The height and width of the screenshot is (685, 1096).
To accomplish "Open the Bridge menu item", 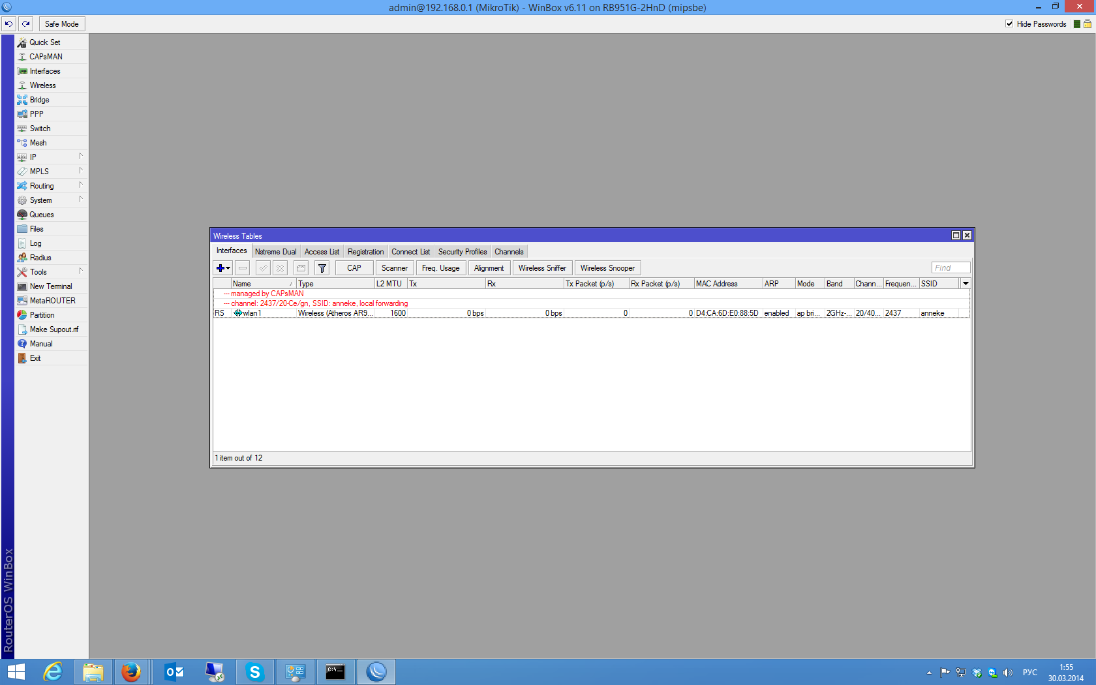I will (x=39, y=100).
